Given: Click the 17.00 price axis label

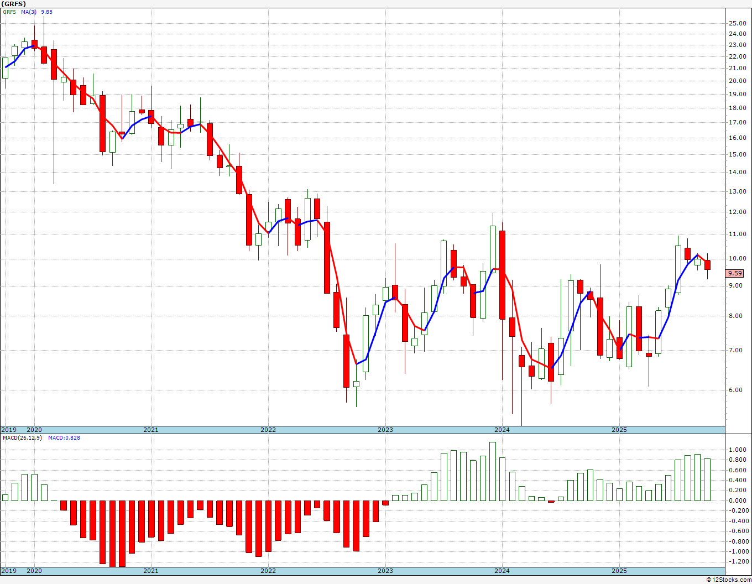Looking at the screenshot, I should [x=737, y=122].
